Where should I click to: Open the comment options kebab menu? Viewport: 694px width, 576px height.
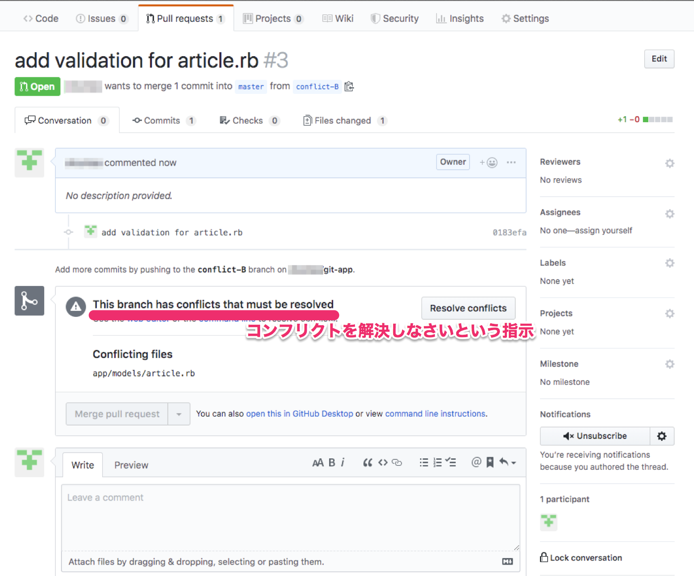(x=511, y=162)
